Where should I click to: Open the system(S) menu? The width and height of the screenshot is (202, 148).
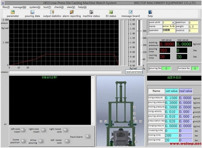click(35, 7)
